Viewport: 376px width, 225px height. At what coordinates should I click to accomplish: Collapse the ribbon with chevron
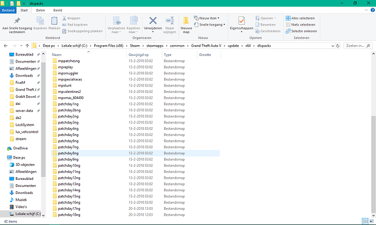[366, 10]
